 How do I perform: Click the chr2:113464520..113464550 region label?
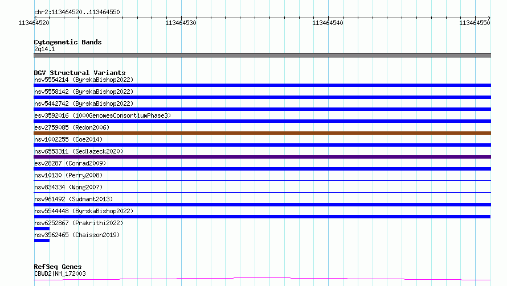click(77, 12)
